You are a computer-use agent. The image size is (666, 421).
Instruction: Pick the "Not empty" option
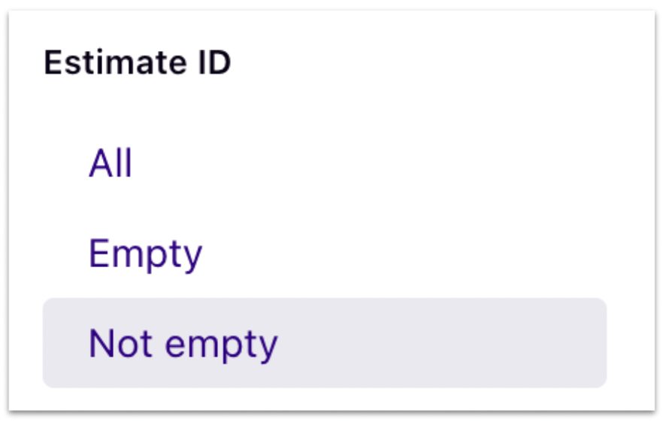[x=325, y=343]
